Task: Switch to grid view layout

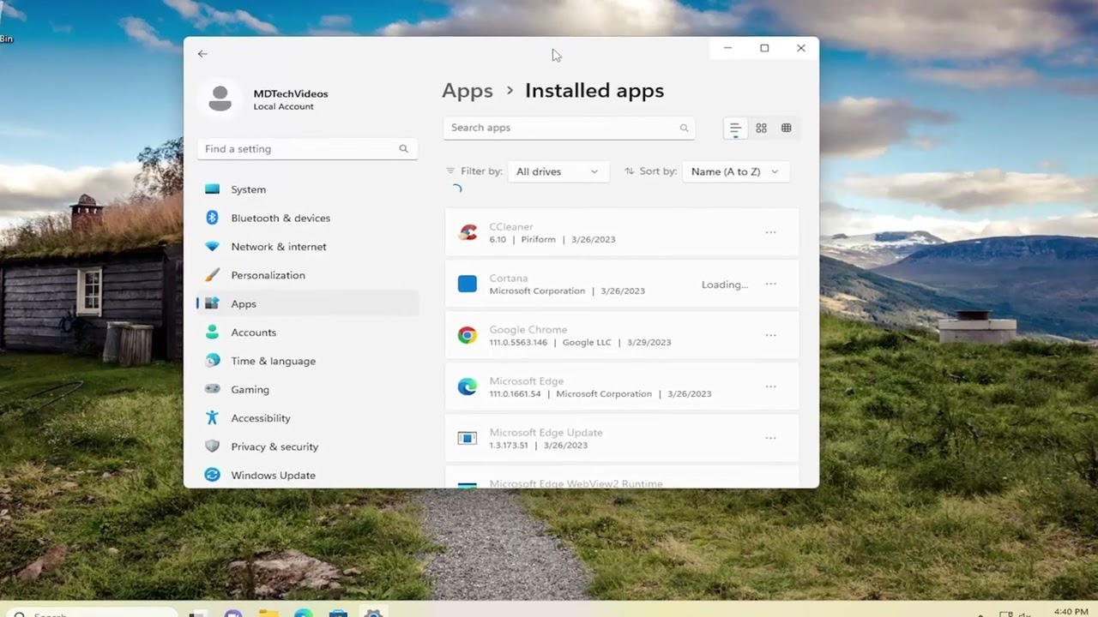Action: (x=761, y=128)
